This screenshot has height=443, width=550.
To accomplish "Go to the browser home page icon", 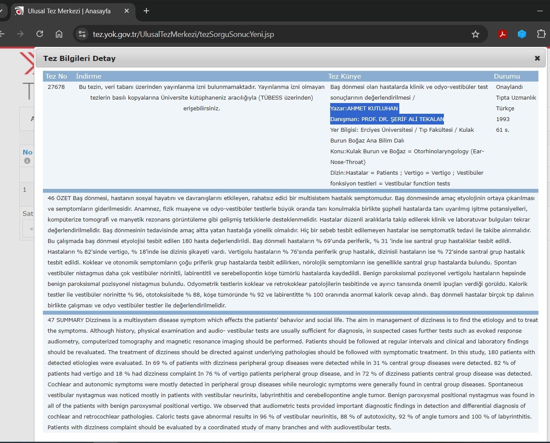I will [59, 34].
